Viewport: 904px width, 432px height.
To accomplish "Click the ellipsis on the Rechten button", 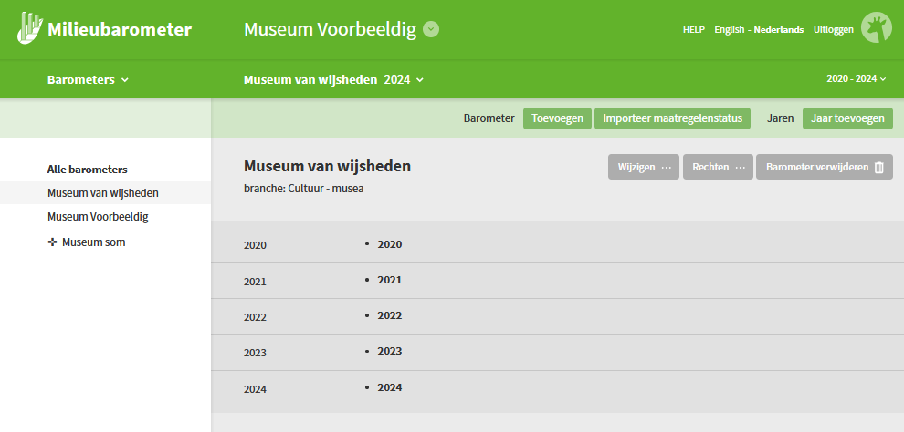I will (x=740, y=168).
